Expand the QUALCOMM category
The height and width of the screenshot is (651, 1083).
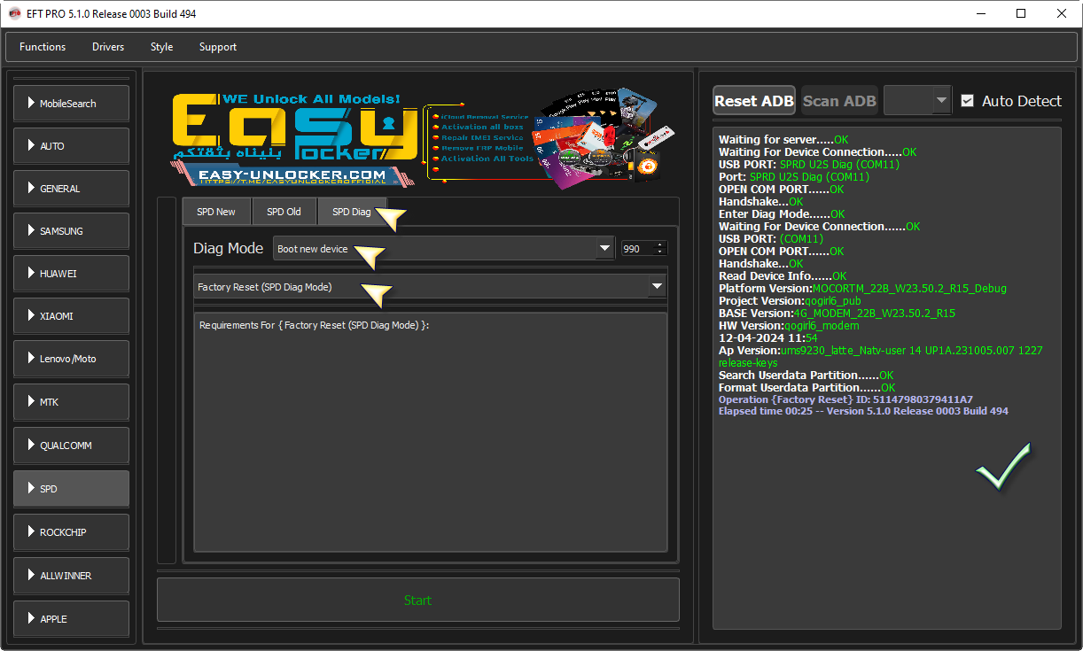(71, 446)
